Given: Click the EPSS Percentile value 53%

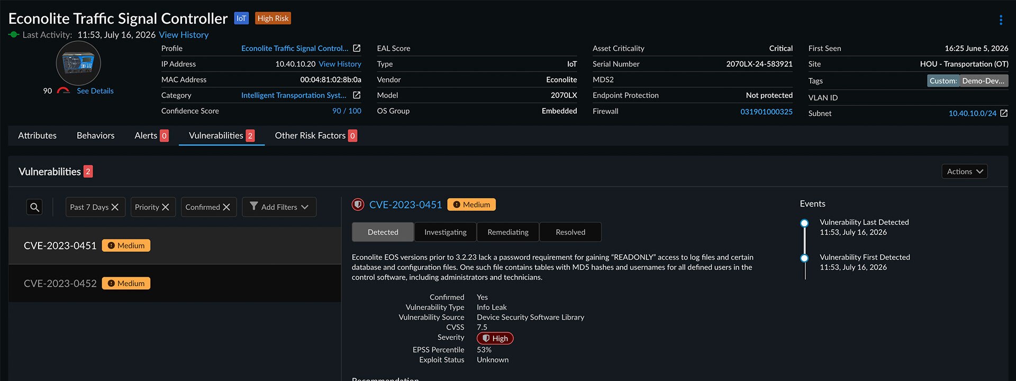Looking at the screenshot, I should click(x=484, y=350).
